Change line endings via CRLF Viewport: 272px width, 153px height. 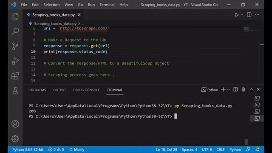(x=221, y=150)
